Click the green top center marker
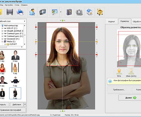The height and width of the screenshot is (117, 141). 62,21
